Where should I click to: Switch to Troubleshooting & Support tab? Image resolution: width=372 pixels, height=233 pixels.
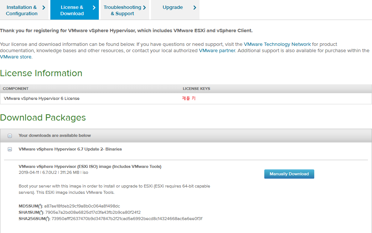click(125, 10)
